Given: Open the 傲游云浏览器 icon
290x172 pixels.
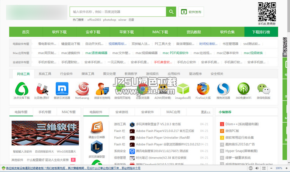Looking at the screenshot, I should 62,89.
